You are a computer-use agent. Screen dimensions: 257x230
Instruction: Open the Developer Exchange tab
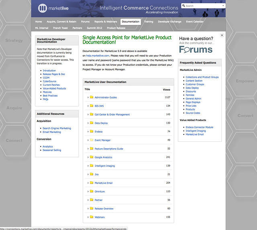[169, 21]
